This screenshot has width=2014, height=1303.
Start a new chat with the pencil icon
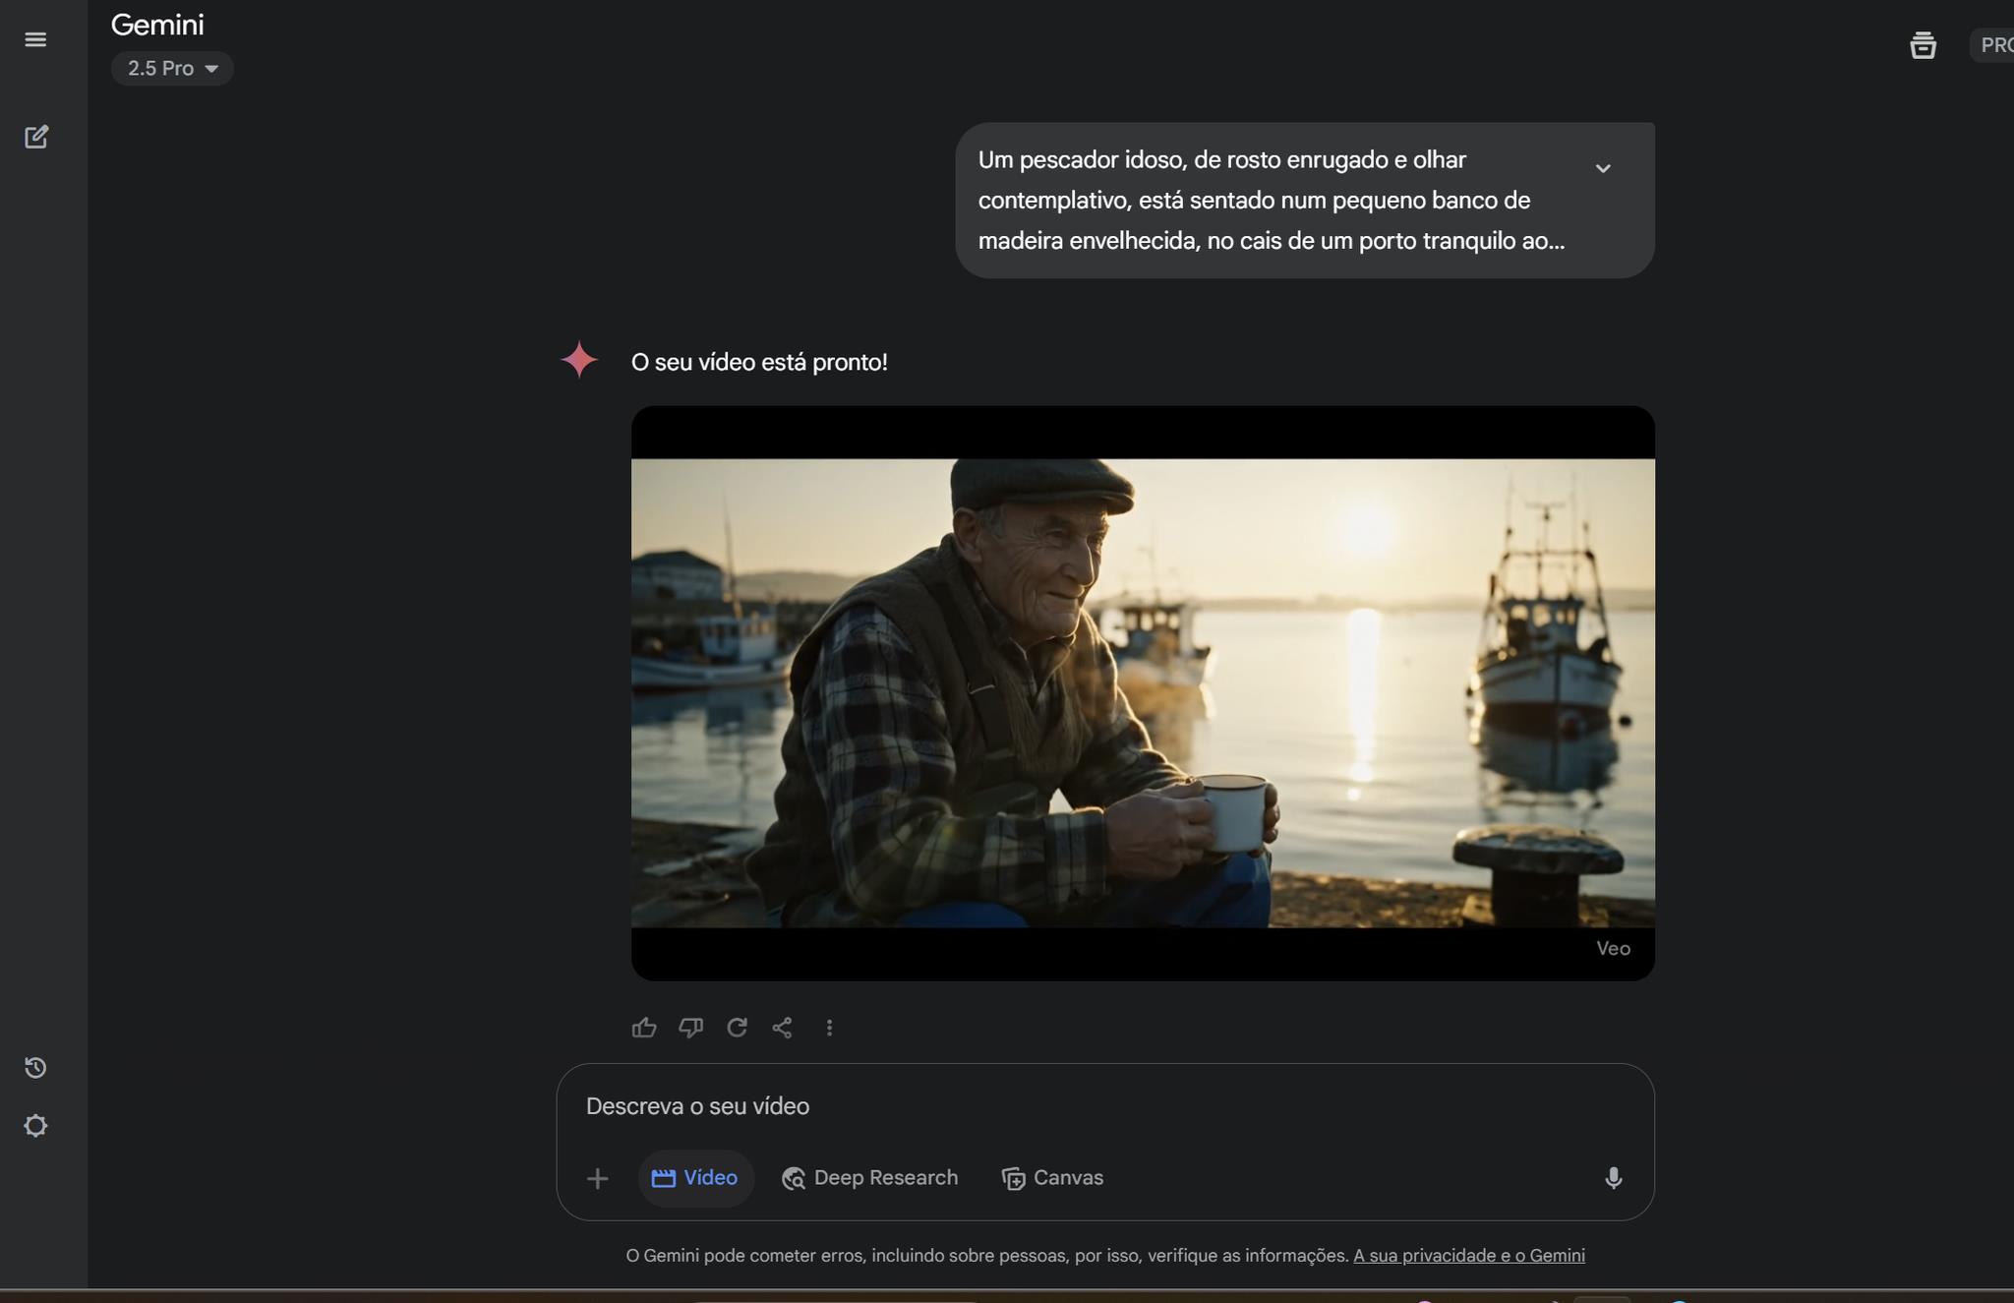[36, 137]
